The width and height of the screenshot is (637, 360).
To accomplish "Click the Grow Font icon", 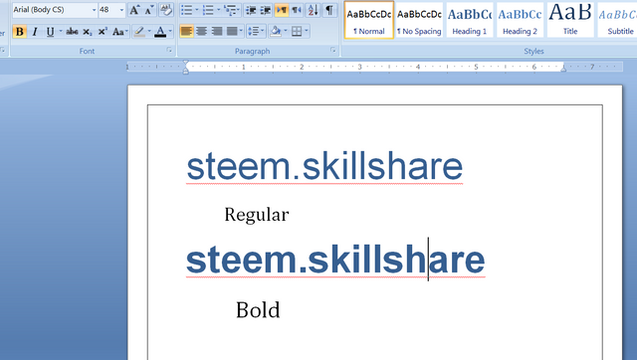I will click(x=134, y=10).
